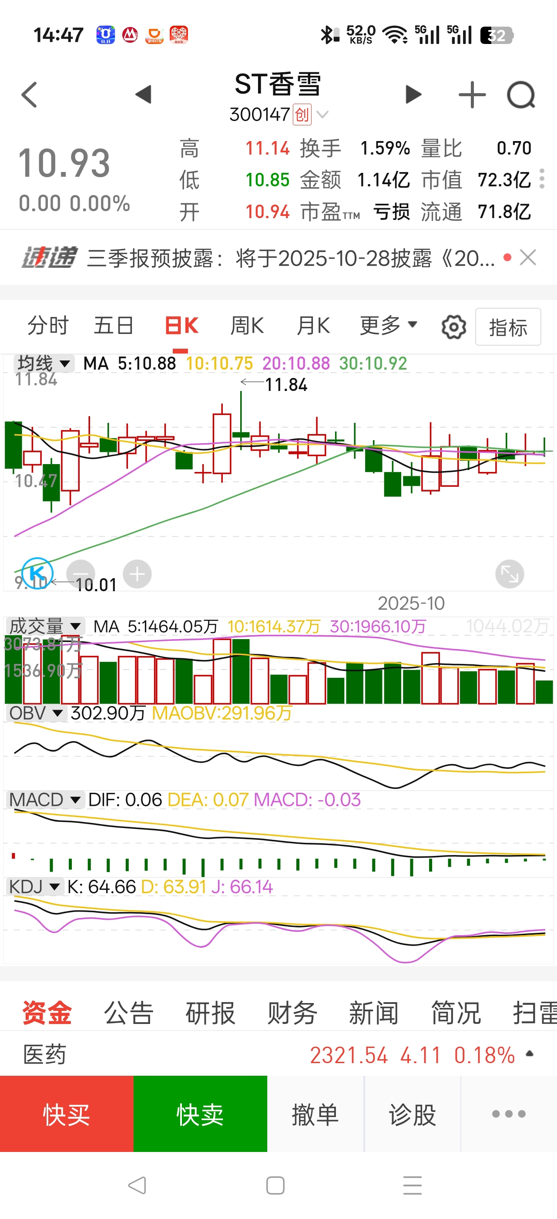This screenshot has width=557, height=1219.
Task: Select the 资金 tab
Action: (47, 1013)
